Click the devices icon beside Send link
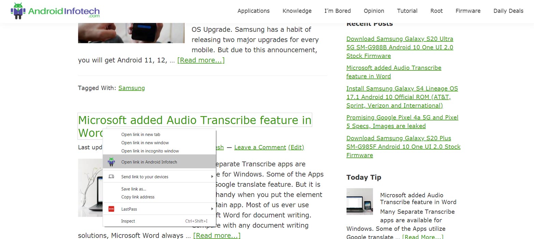This screenshot has width=534, height=239. click(x=111, y=177)
